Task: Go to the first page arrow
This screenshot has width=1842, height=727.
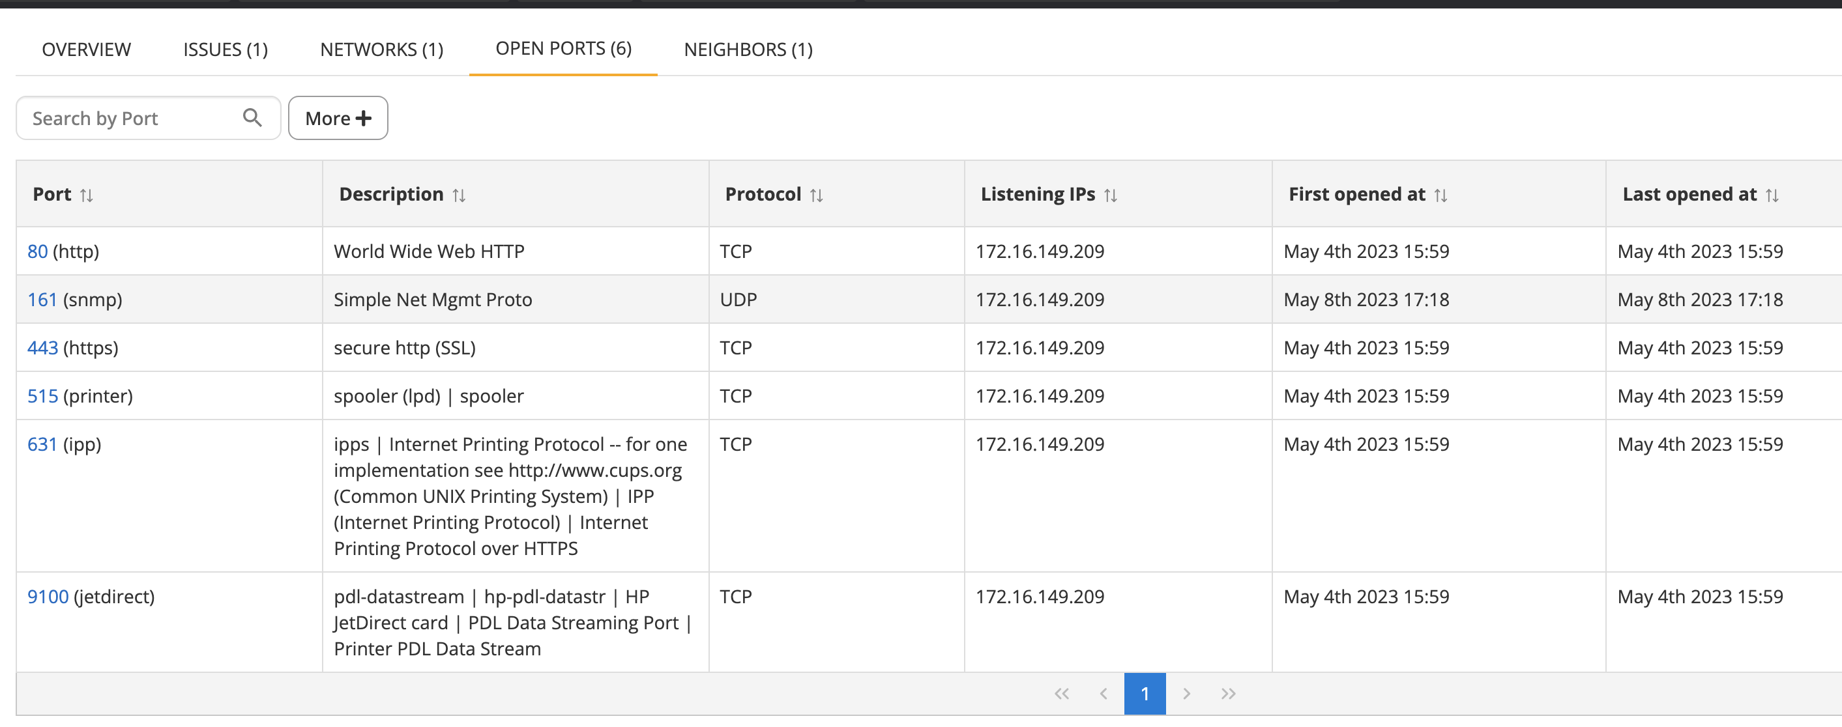Action: [1061, 693]
